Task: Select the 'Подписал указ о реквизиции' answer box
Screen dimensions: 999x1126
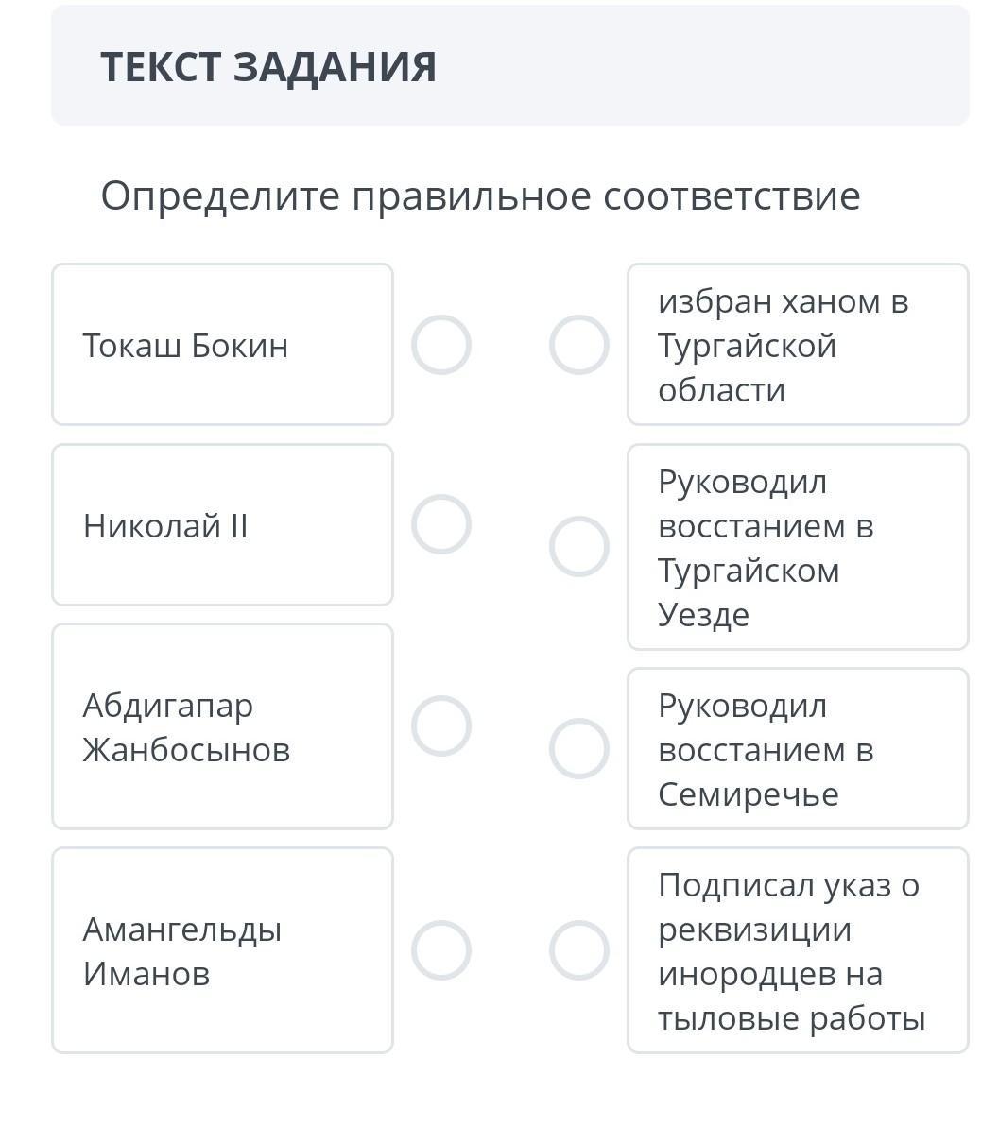Action: pos(798,950)
